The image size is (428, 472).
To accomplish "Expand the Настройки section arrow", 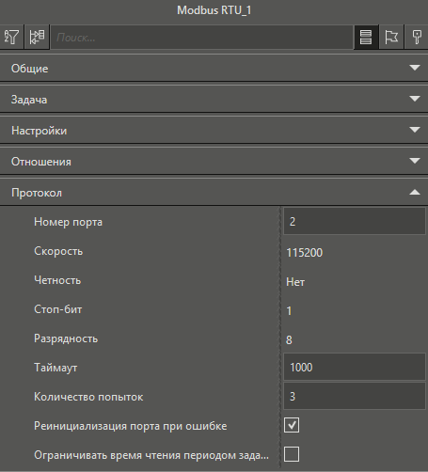I will pyautogui.click(x=415, y=130).
